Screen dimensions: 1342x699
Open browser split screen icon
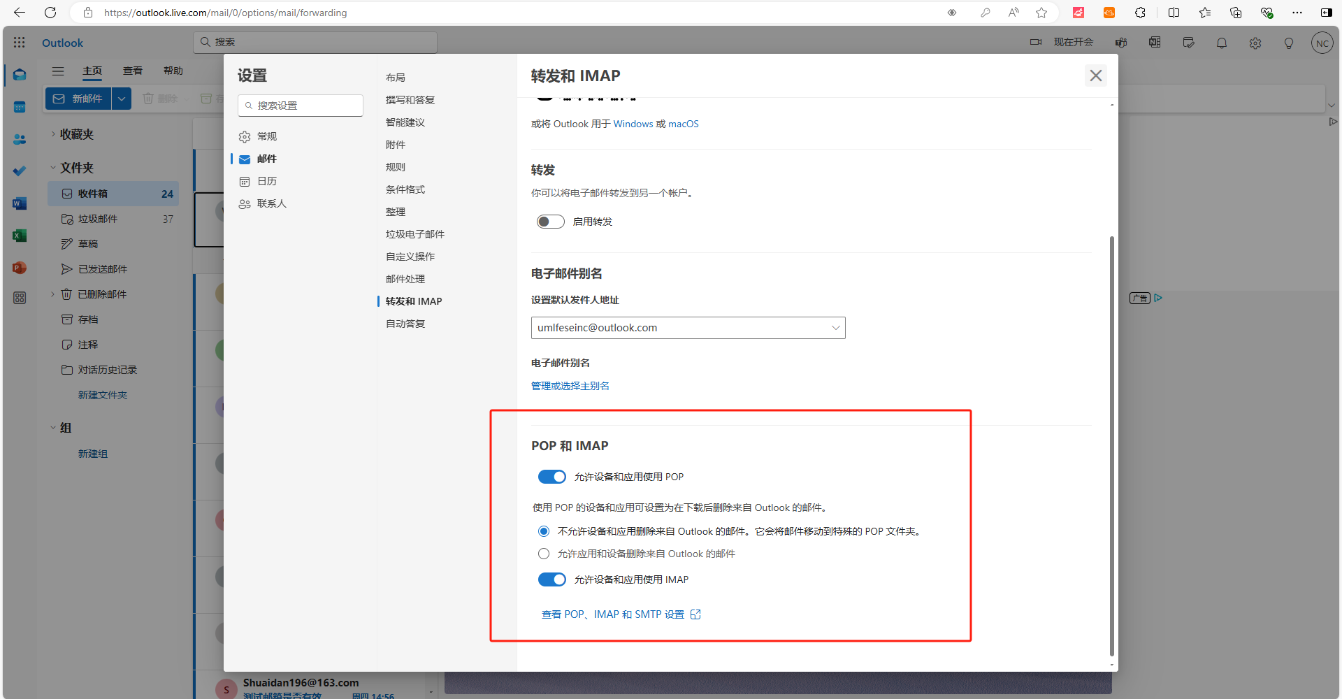[1174, 13]
